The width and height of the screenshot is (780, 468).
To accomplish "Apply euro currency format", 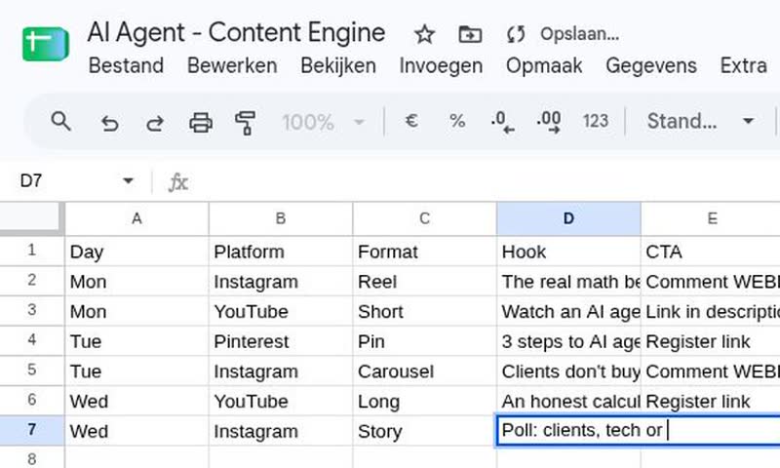I will (411, 121).
